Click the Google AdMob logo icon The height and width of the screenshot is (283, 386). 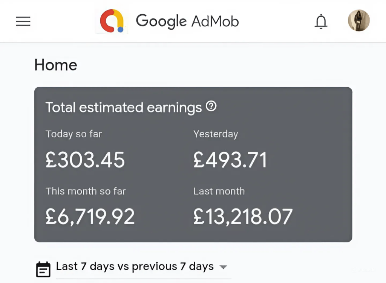(112, 21)
